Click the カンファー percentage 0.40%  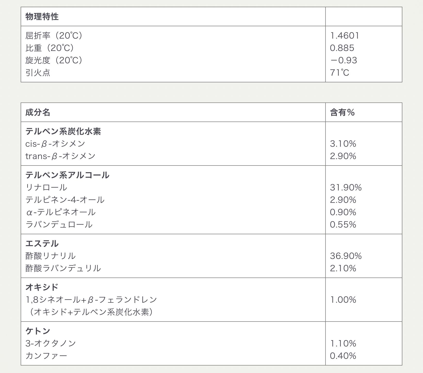(x=343, y=356)
